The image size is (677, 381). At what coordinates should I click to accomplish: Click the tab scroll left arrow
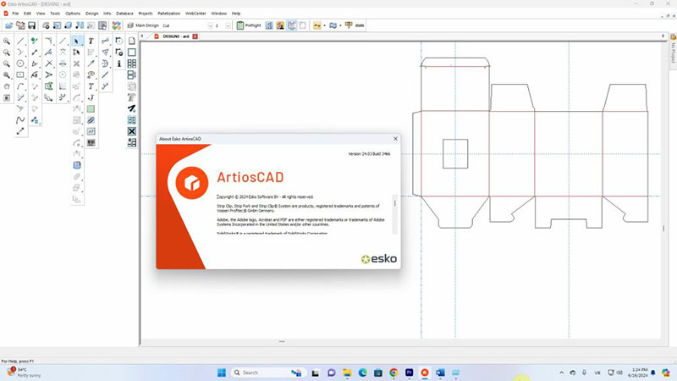142,36
